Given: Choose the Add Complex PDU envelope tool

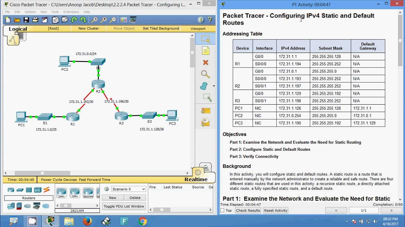Looking at the screenshot, I should tap(206, 122).
